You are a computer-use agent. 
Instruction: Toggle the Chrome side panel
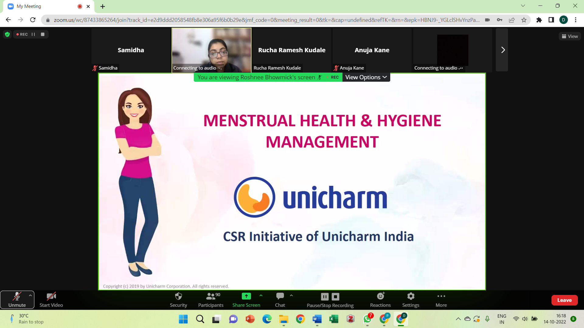coord(551,20)
